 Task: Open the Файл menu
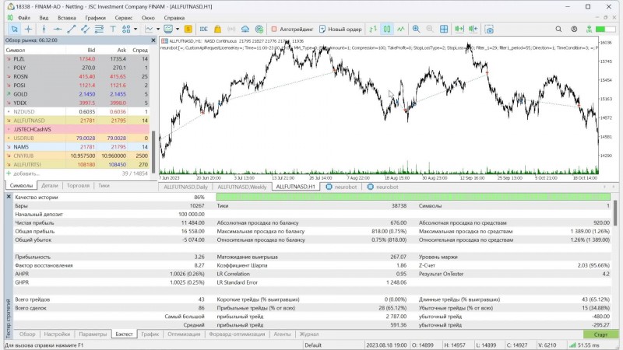[x=24, y=18]
